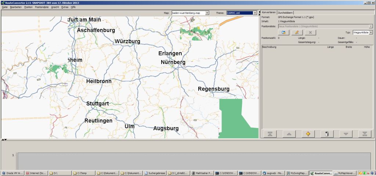Add new position with yellow star button

pos(308,134)
